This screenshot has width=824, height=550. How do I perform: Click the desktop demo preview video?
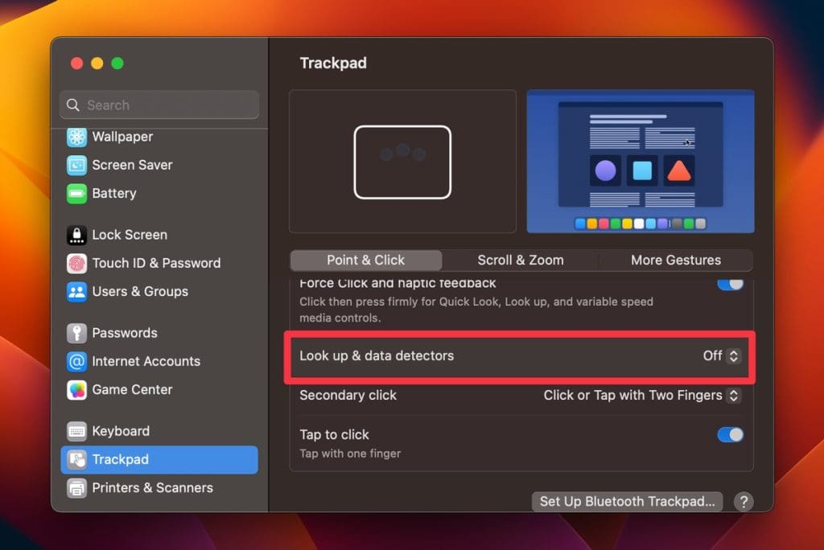point(641,162)
